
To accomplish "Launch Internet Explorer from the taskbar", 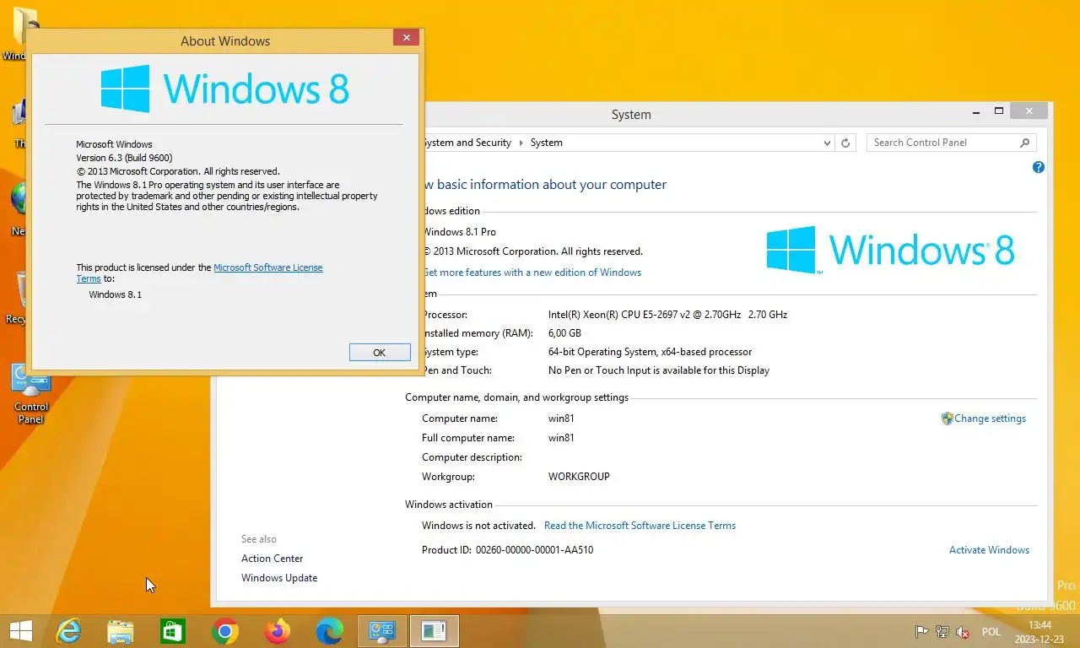I will point(68,631).
